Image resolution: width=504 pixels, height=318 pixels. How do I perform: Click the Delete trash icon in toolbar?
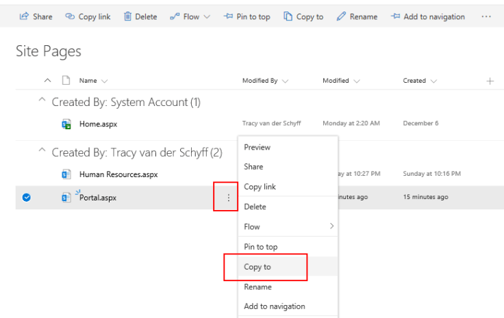(x=127, y=16)
